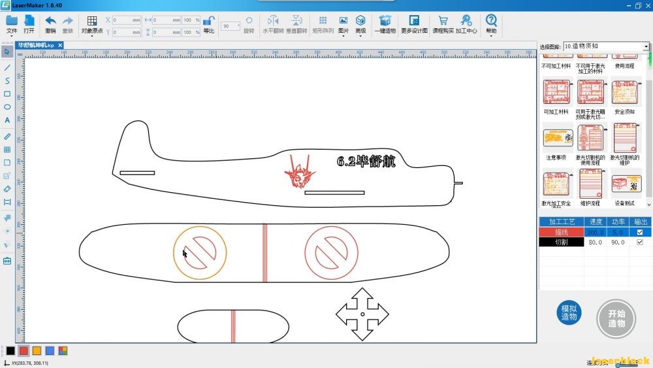Viewport: 653px width, 368px height.
Task: Click the bottom toolbox icon in sidebar
Action: pos(7,261)
